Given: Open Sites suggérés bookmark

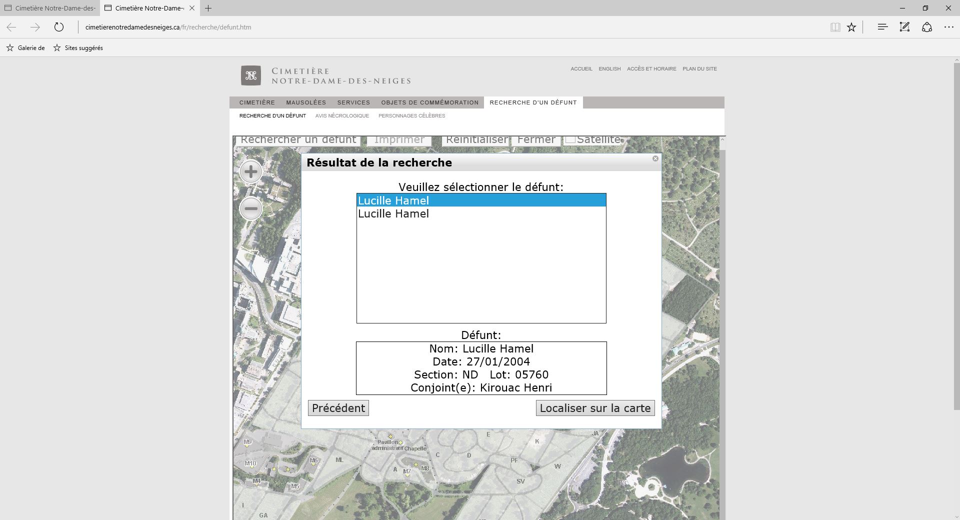Looking at the screenshot, I should [78, 48].
